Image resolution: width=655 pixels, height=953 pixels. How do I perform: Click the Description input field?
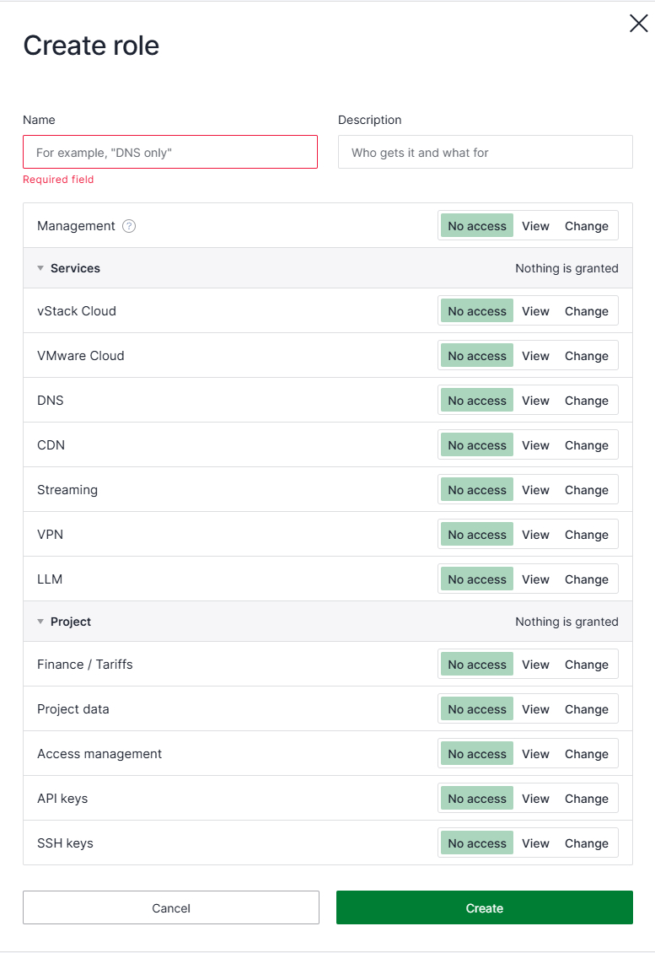click(486, 152)
